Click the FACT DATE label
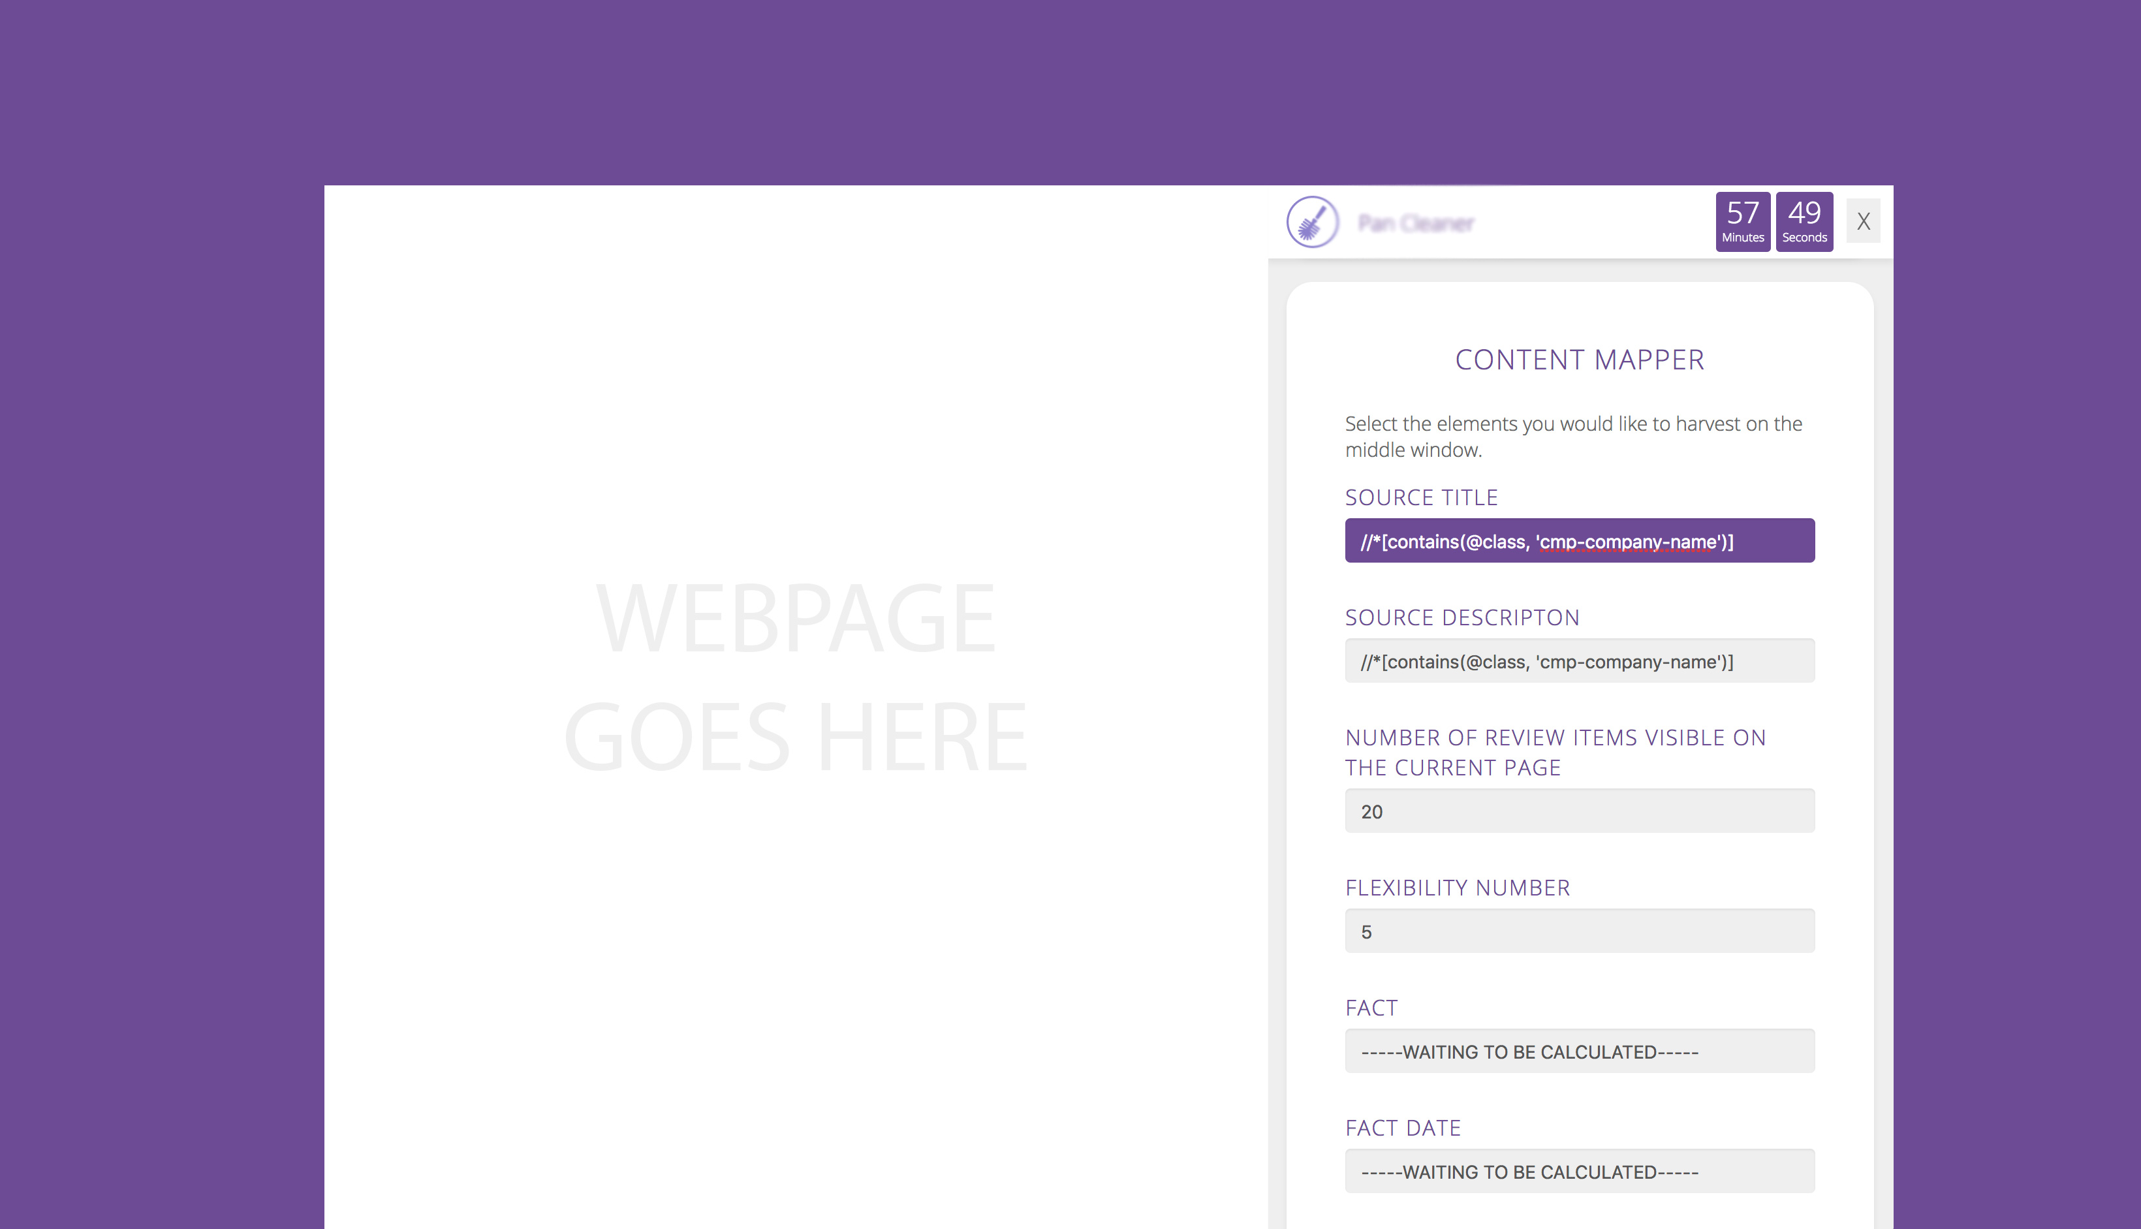The width and height of the screenshot is (2141, 1229). [1403, 1128]
